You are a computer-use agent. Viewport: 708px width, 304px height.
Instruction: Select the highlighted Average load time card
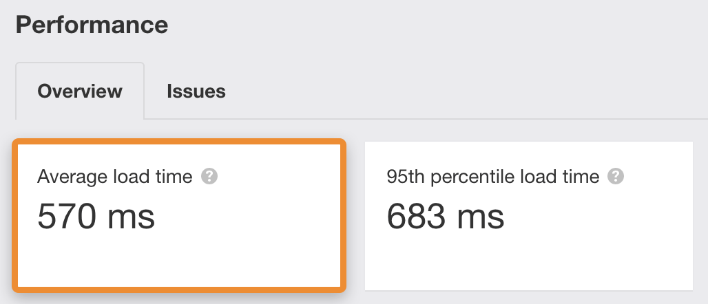[x=179, y=215]
